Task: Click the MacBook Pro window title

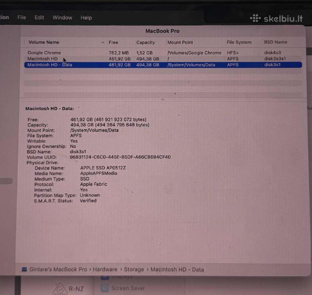Action: click(162, 31)
